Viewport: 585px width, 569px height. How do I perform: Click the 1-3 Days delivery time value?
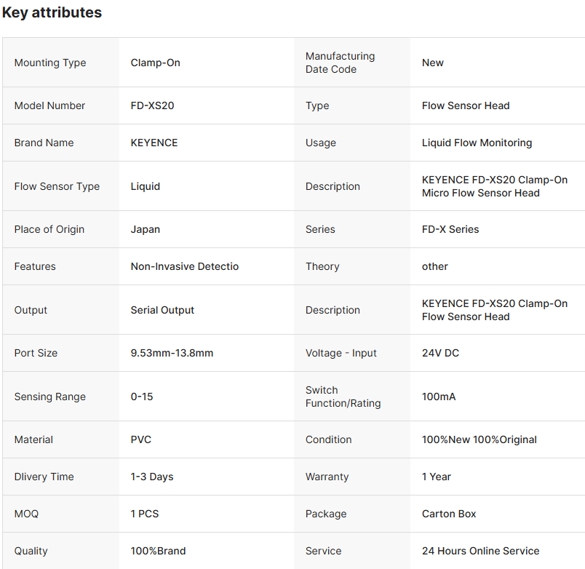click(x=151, y=477)
